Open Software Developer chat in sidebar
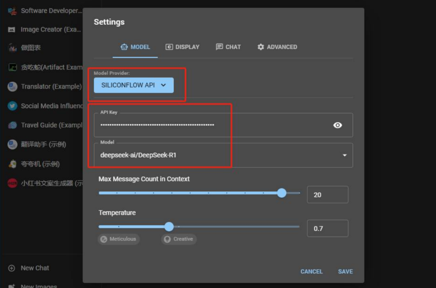 [44, 11]
